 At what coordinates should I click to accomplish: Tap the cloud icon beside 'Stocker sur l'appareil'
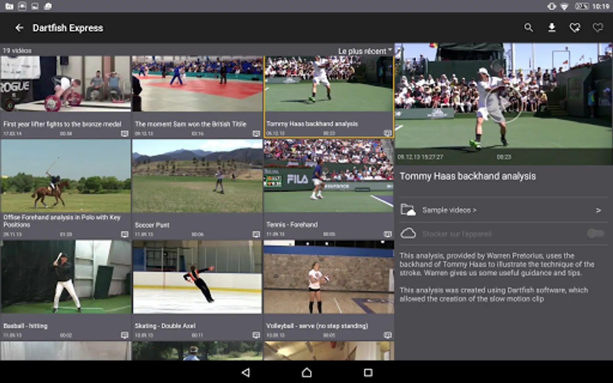[408, 233]
